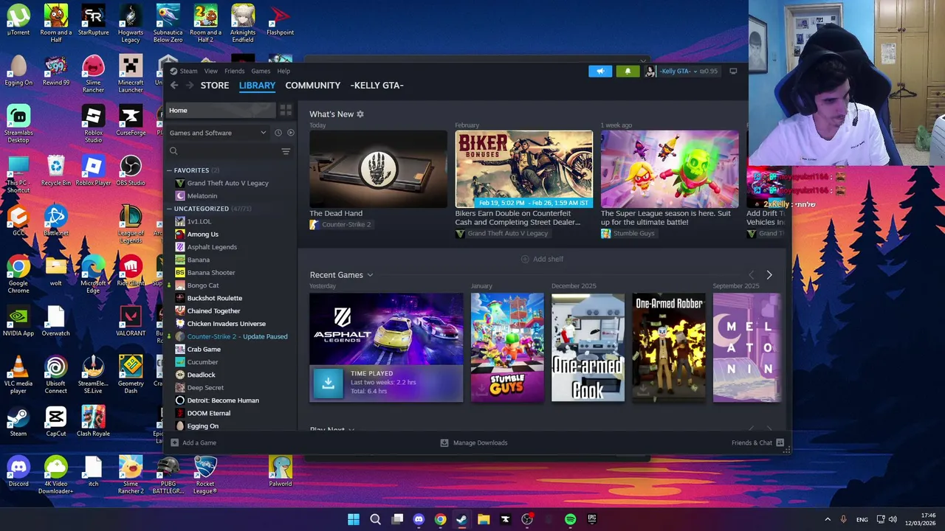Click the Add a Game plus icon
This screenshot has height=531, width=945.
[x=175, y=442]
